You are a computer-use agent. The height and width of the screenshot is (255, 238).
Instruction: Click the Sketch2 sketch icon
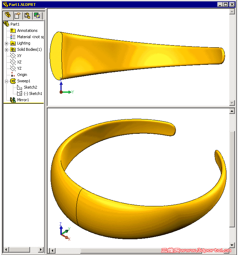(x=20, y=87)
